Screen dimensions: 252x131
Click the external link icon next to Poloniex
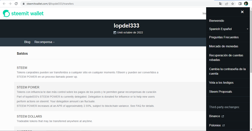point(223,125)
